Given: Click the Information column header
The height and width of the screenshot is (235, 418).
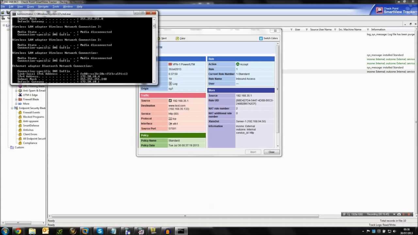Looking at the screenshot, I should click(x=378, y=29).
